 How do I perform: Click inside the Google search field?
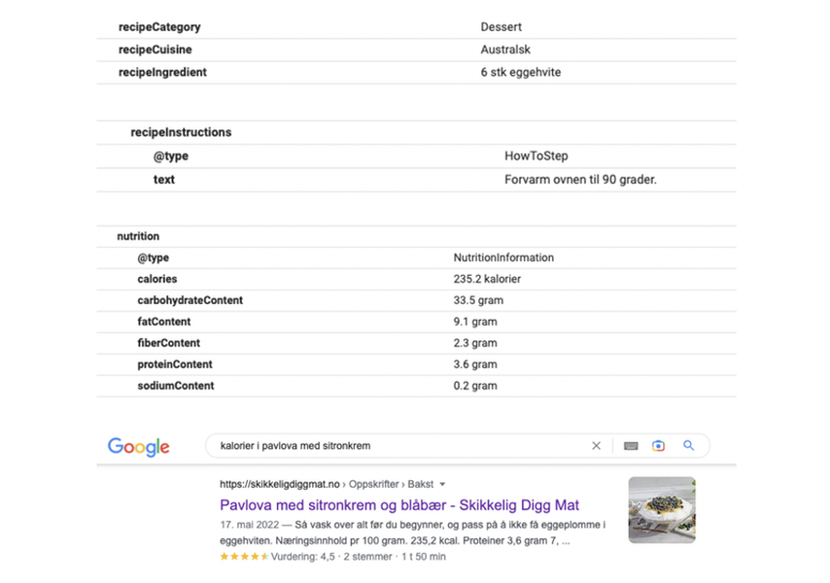coord(389,446)
